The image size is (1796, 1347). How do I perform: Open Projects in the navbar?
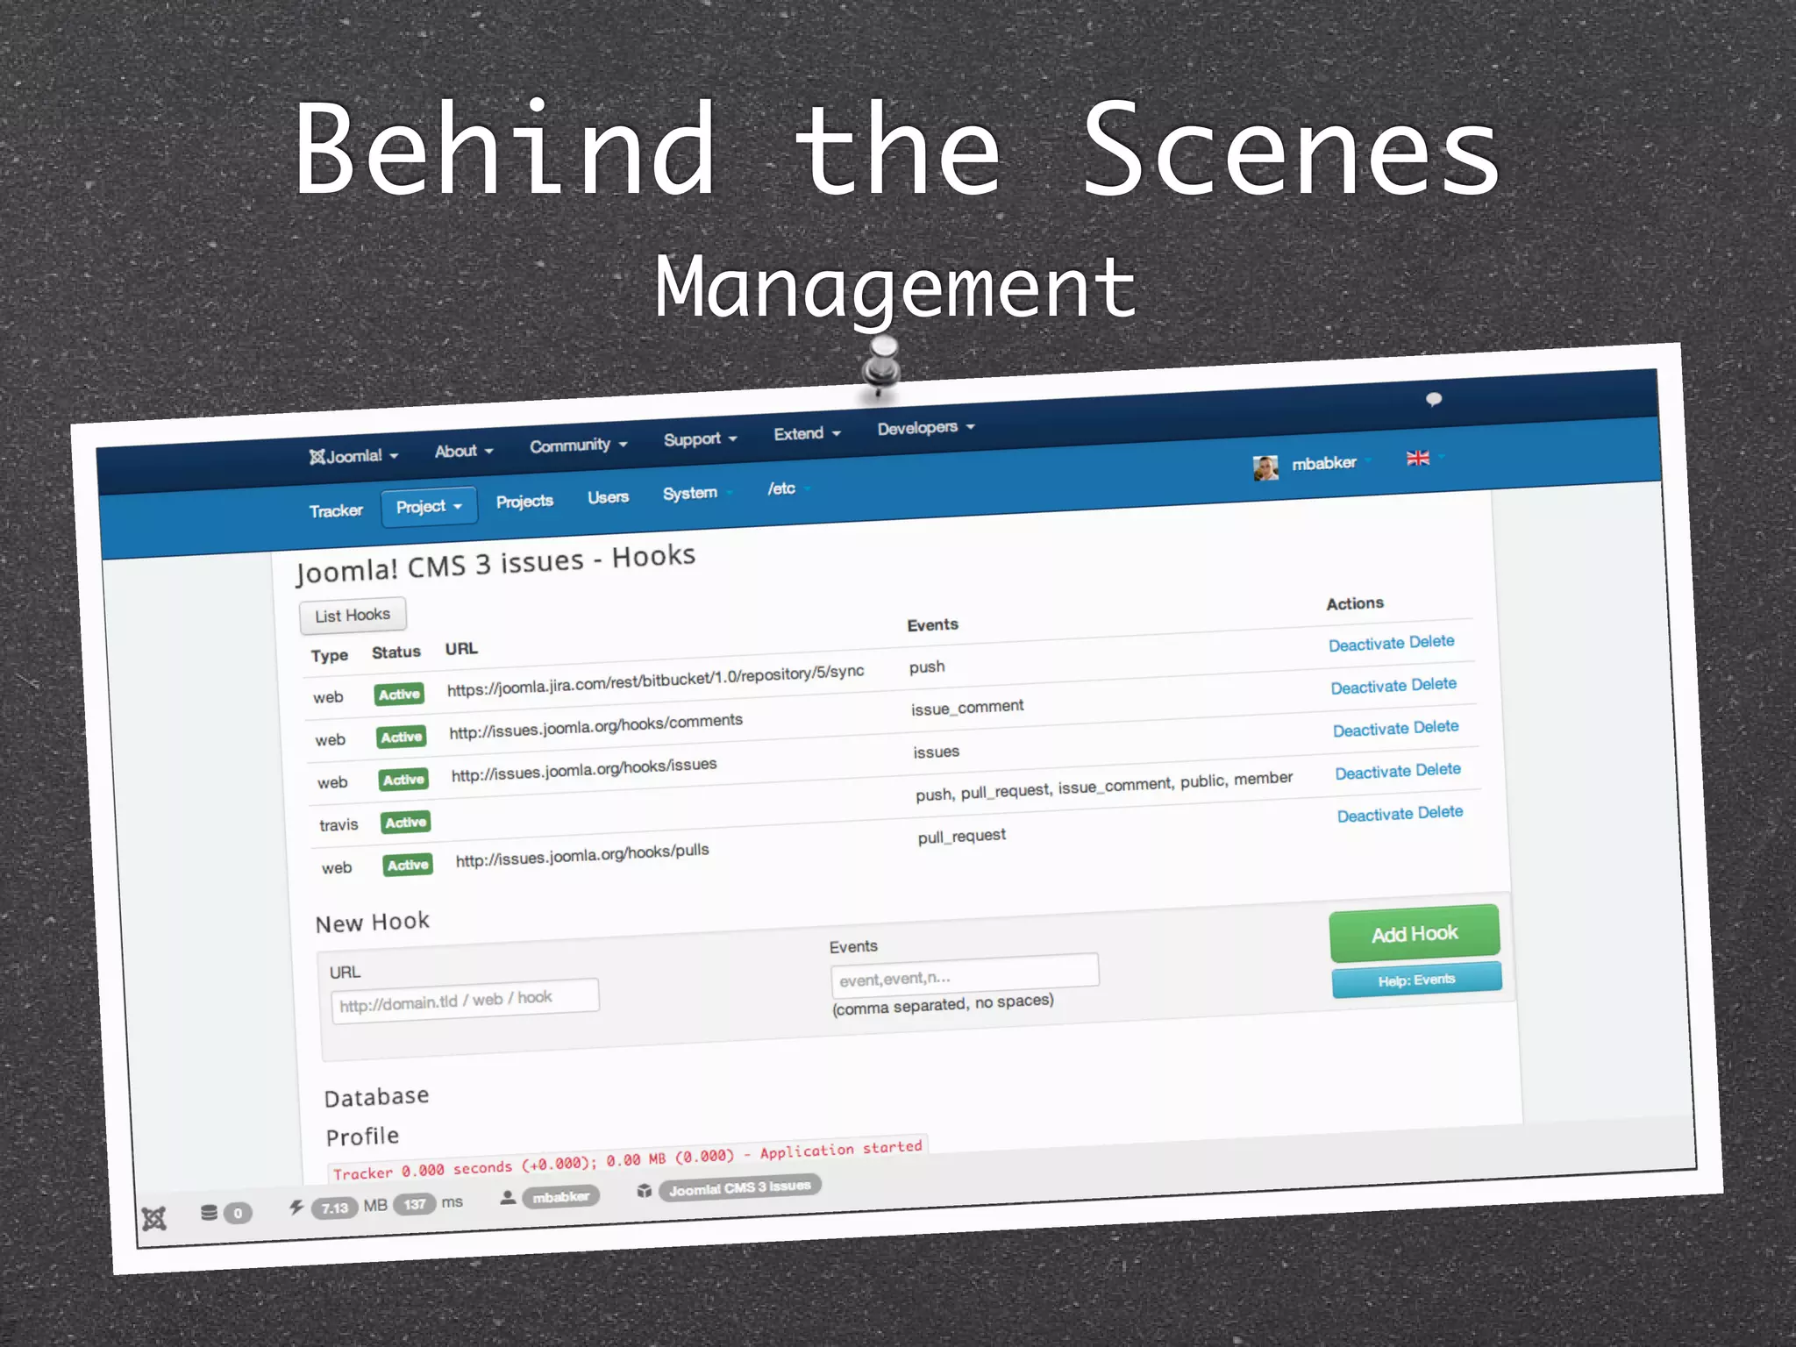(524, 502)
